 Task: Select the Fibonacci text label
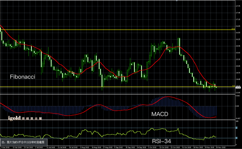[23, 77]
